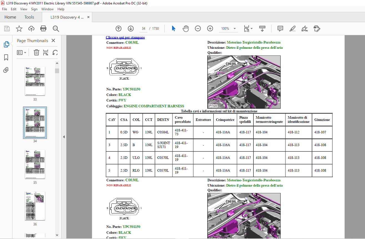Viewport: 365px width, 239px height.
Task: Open thumbnails options dropdown menu
Action: [22, 52]
